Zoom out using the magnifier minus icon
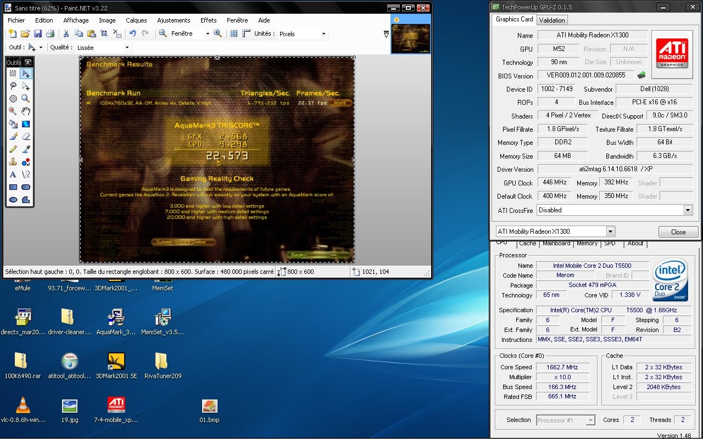 (163, 33)
